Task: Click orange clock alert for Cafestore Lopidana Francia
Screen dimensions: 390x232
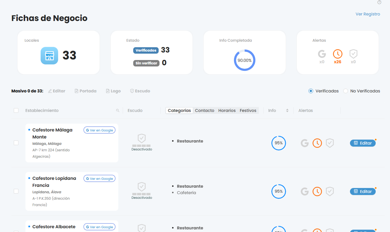Action: coord(317,191)
